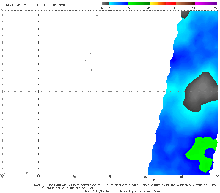
Task: Click the island marker near 73E at the equator
Action: 97,15
